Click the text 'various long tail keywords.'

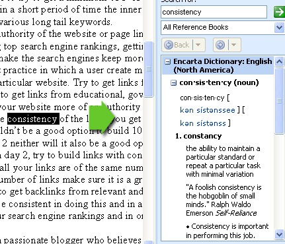click(x=56, y=22)
